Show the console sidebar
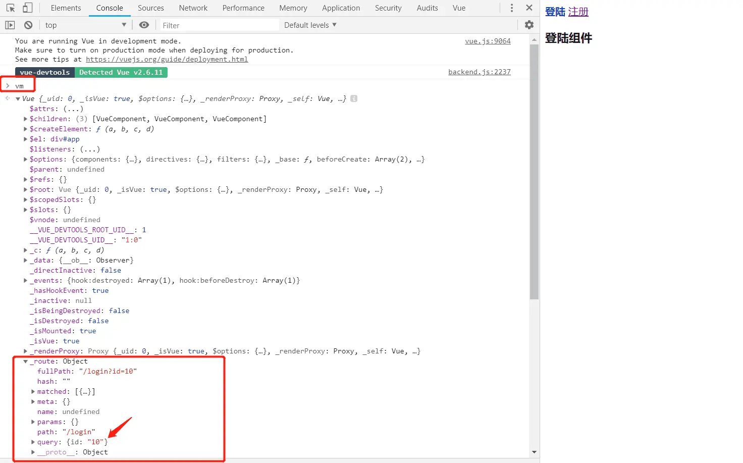 (10, 25)
